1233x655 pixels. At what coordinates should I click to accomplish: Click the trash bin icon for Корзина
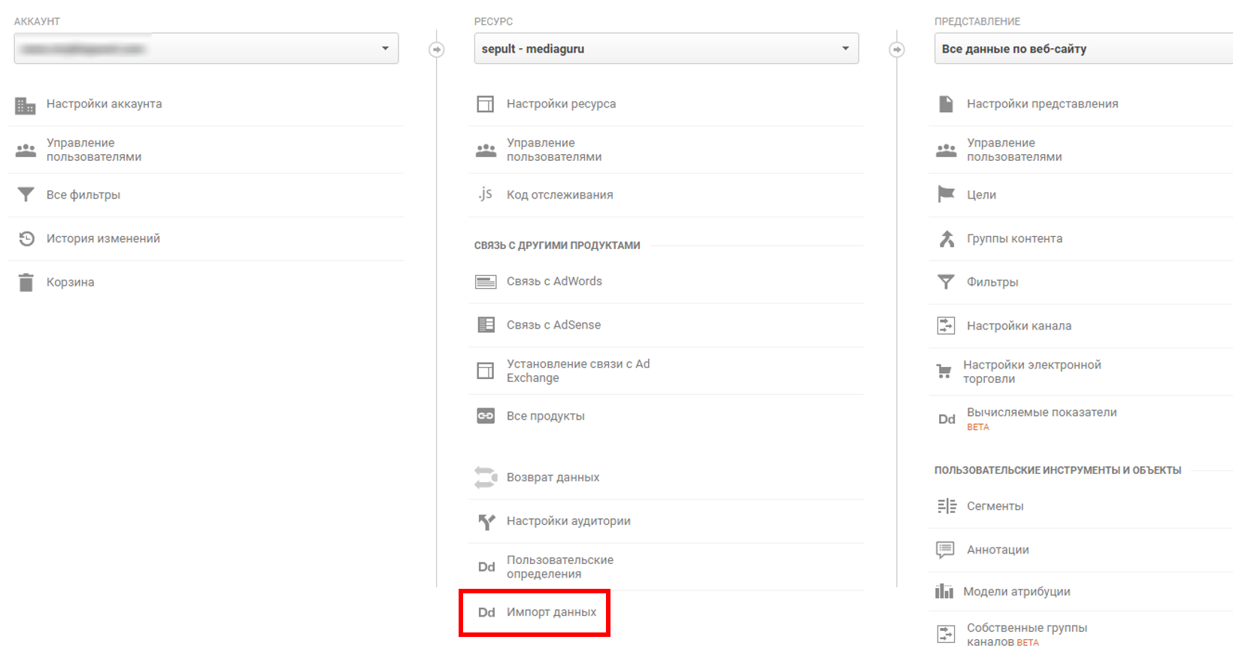(x=26, y=282)
